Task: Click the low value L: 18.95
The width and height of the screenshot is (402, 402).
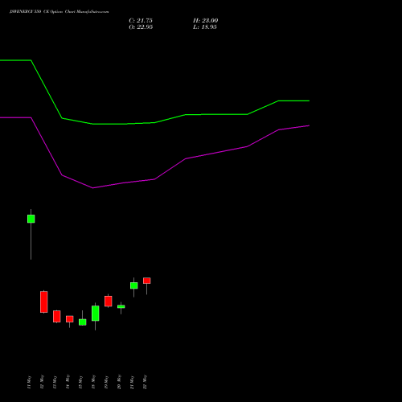Action: point(205,27)
